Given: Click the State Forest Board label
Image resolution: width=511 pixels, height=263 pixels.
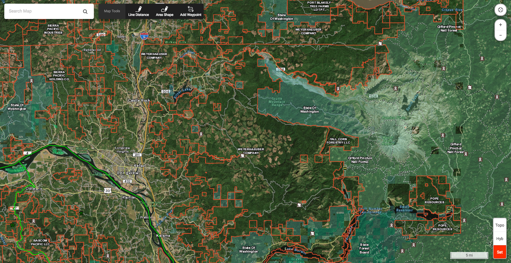Looking at the screenshot, I should pos(364,249).
